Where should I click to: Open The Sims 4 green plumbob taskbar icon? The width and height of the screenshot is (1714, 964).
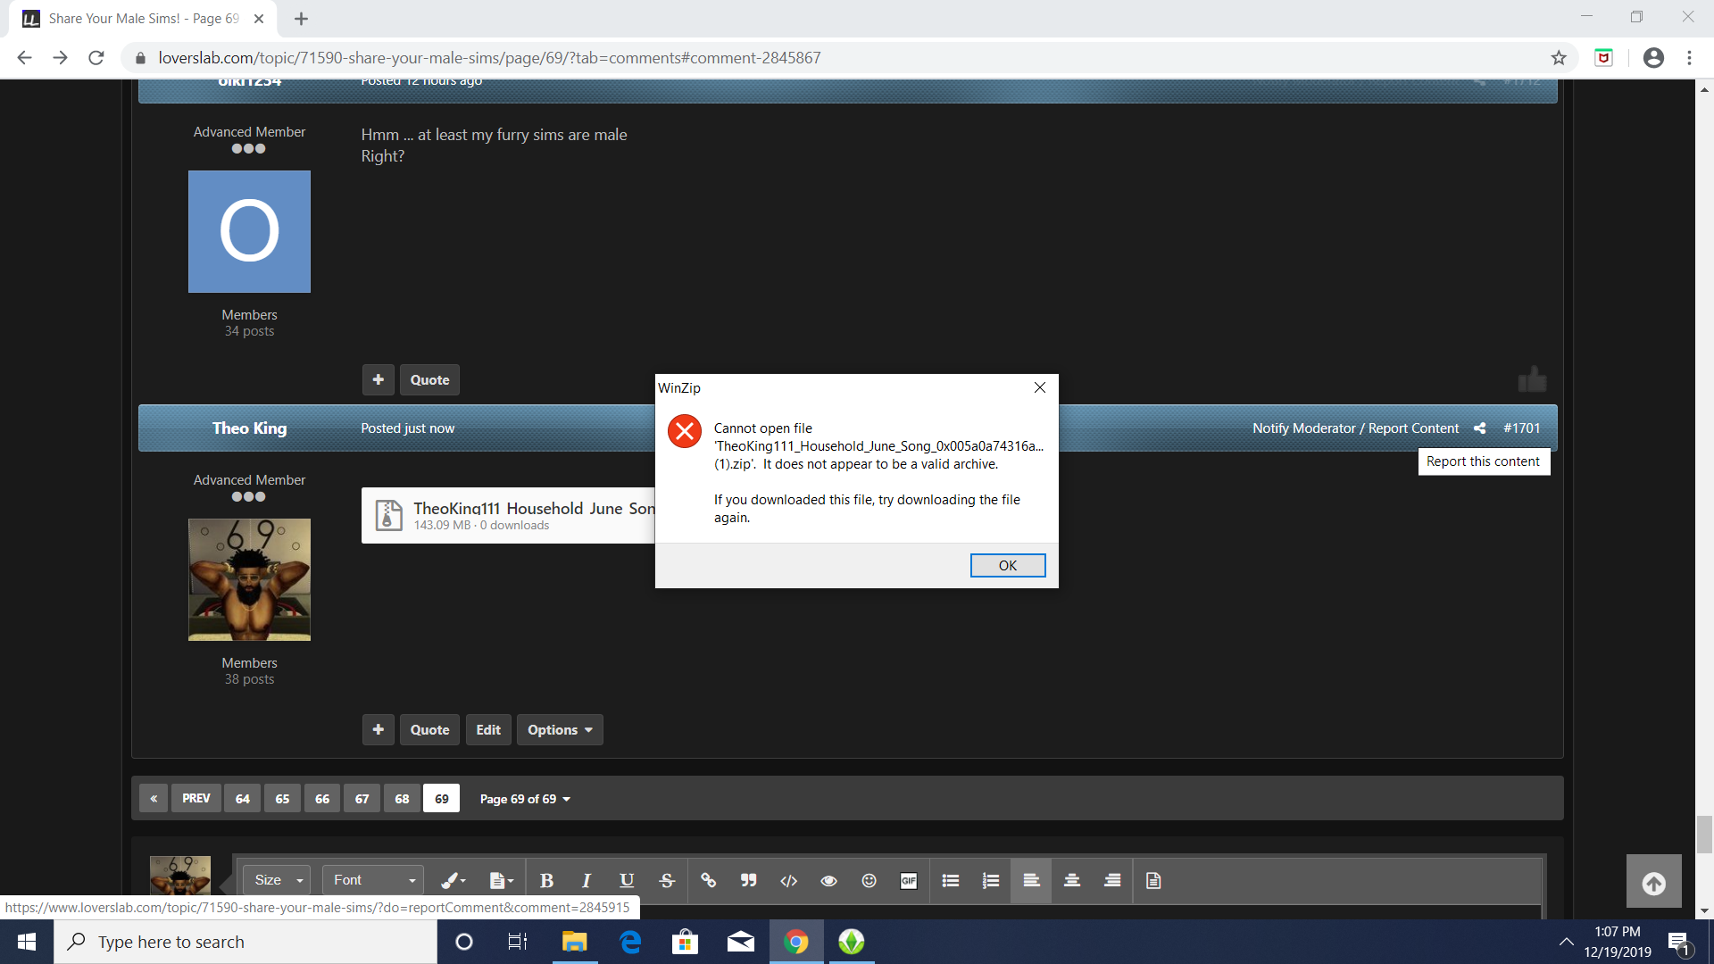(x=852, y=942)
